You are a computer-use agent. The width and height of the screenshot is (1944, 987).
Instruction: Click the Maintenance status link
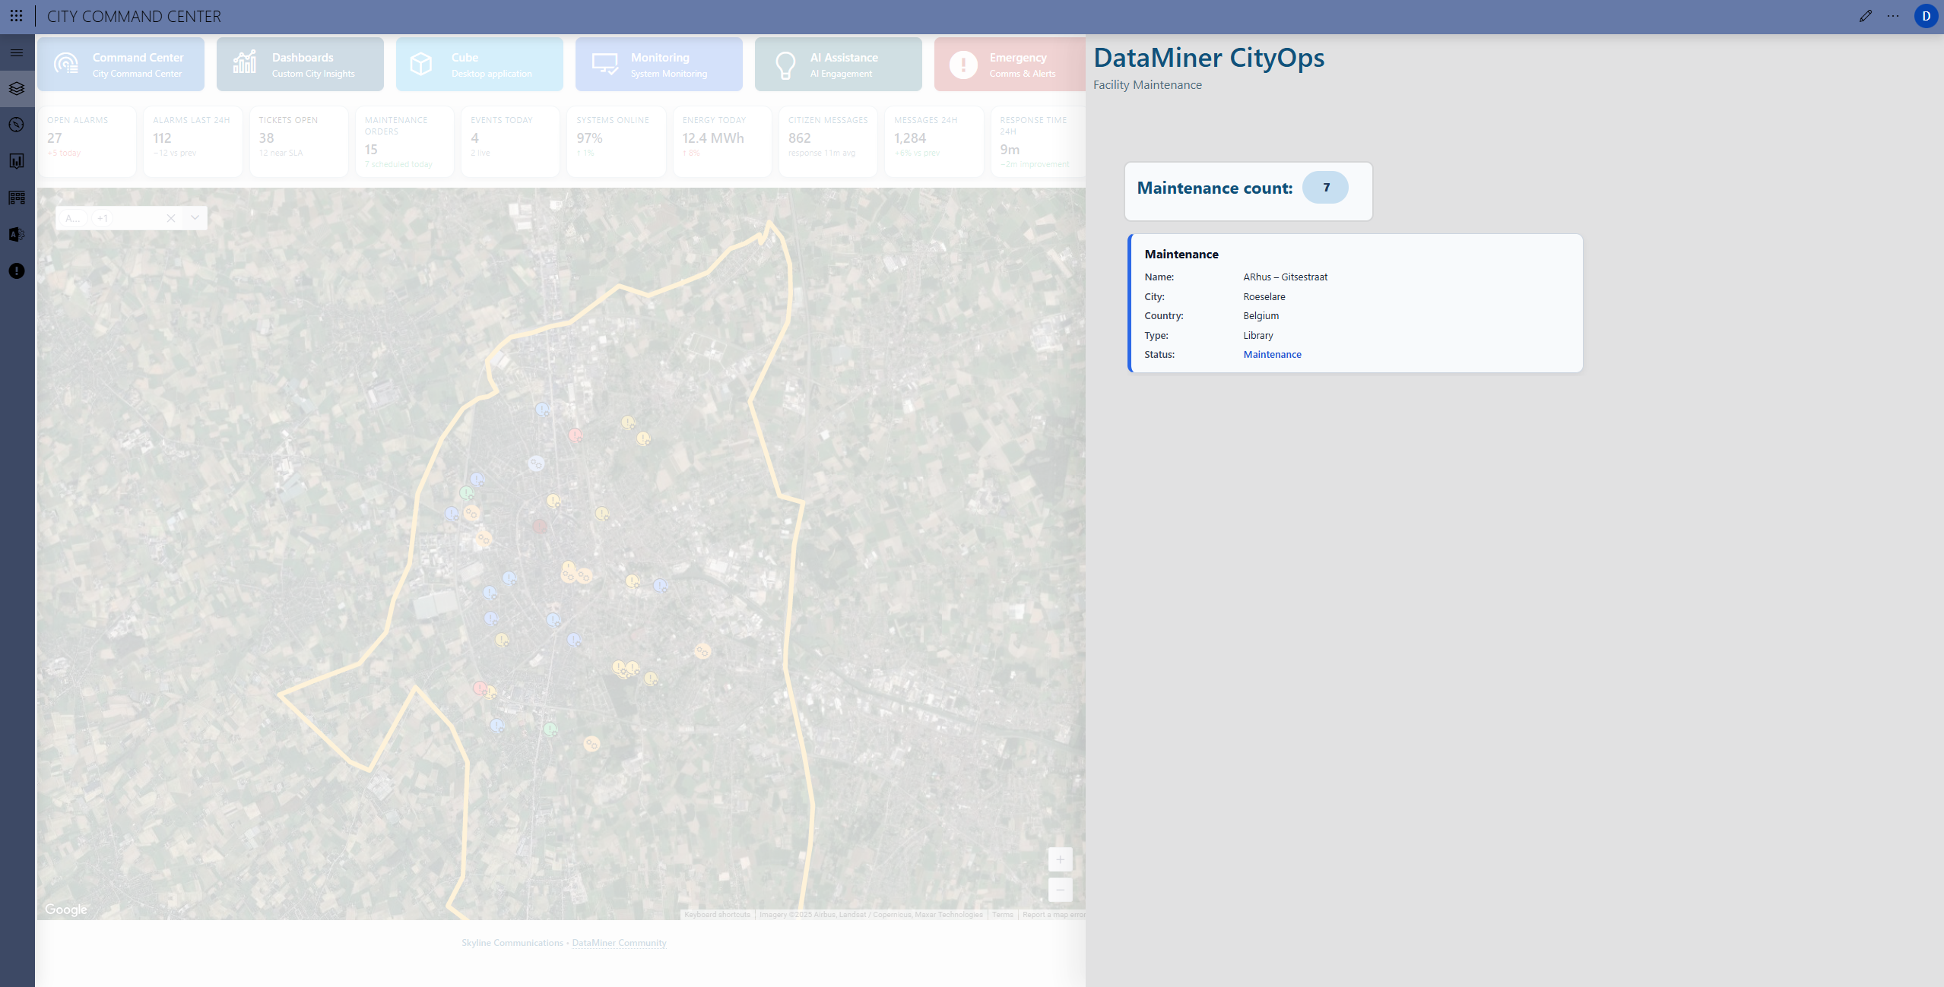1272,355
